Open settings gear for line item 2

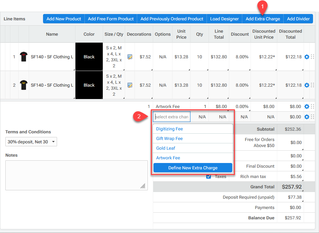tap(307, 85)
